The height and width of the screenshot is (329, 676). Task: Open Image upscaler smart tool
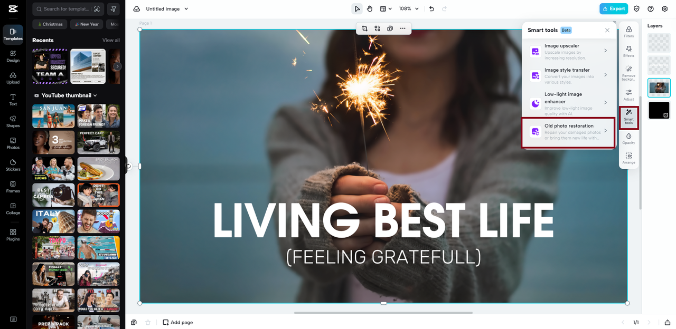(569, 51)
